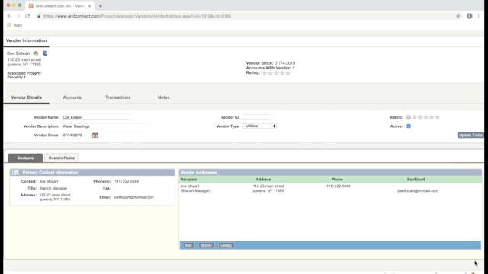This screenshot has height=274, width=488.
Task: Click the browser forward arrow
Action: 18,16
